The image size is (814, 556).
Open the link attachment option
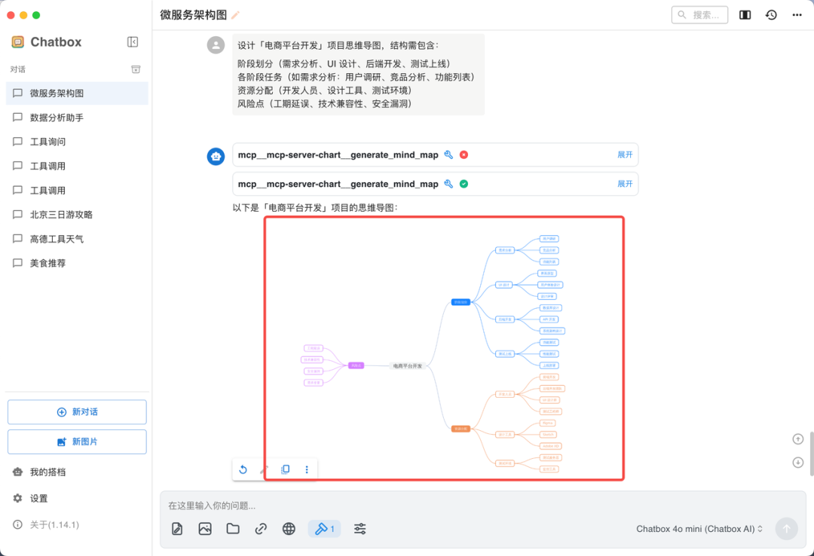click(x=261, y=528)
